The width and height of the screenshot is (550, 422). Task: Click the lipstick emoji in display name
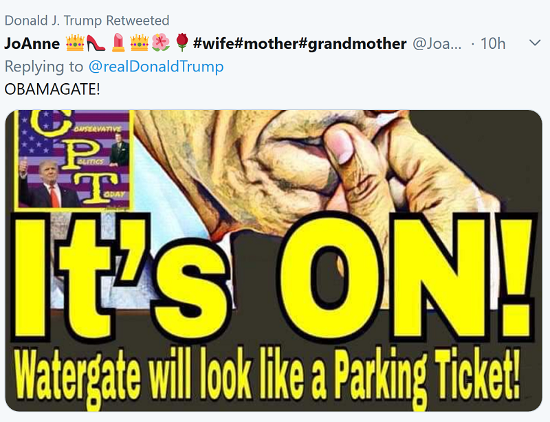tap(117, 43)
